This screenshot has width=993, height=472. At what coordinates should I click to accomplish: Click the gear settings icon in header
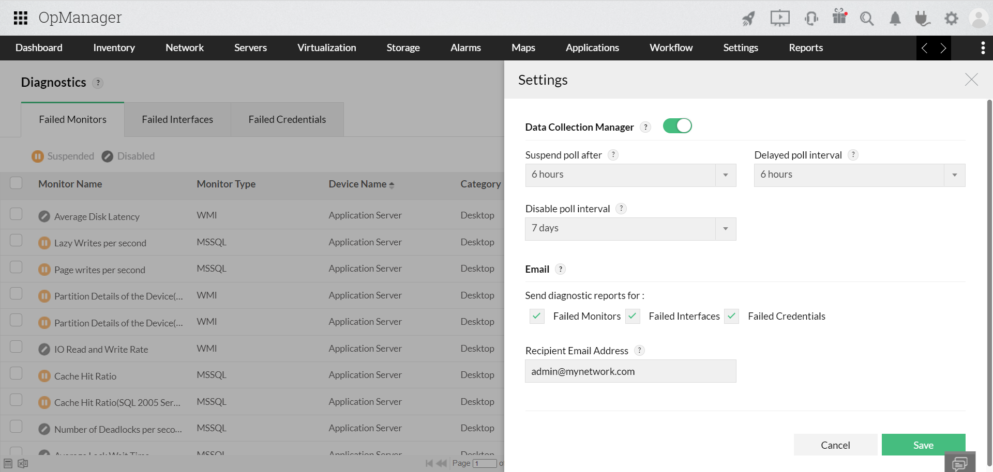click(951, 19)
